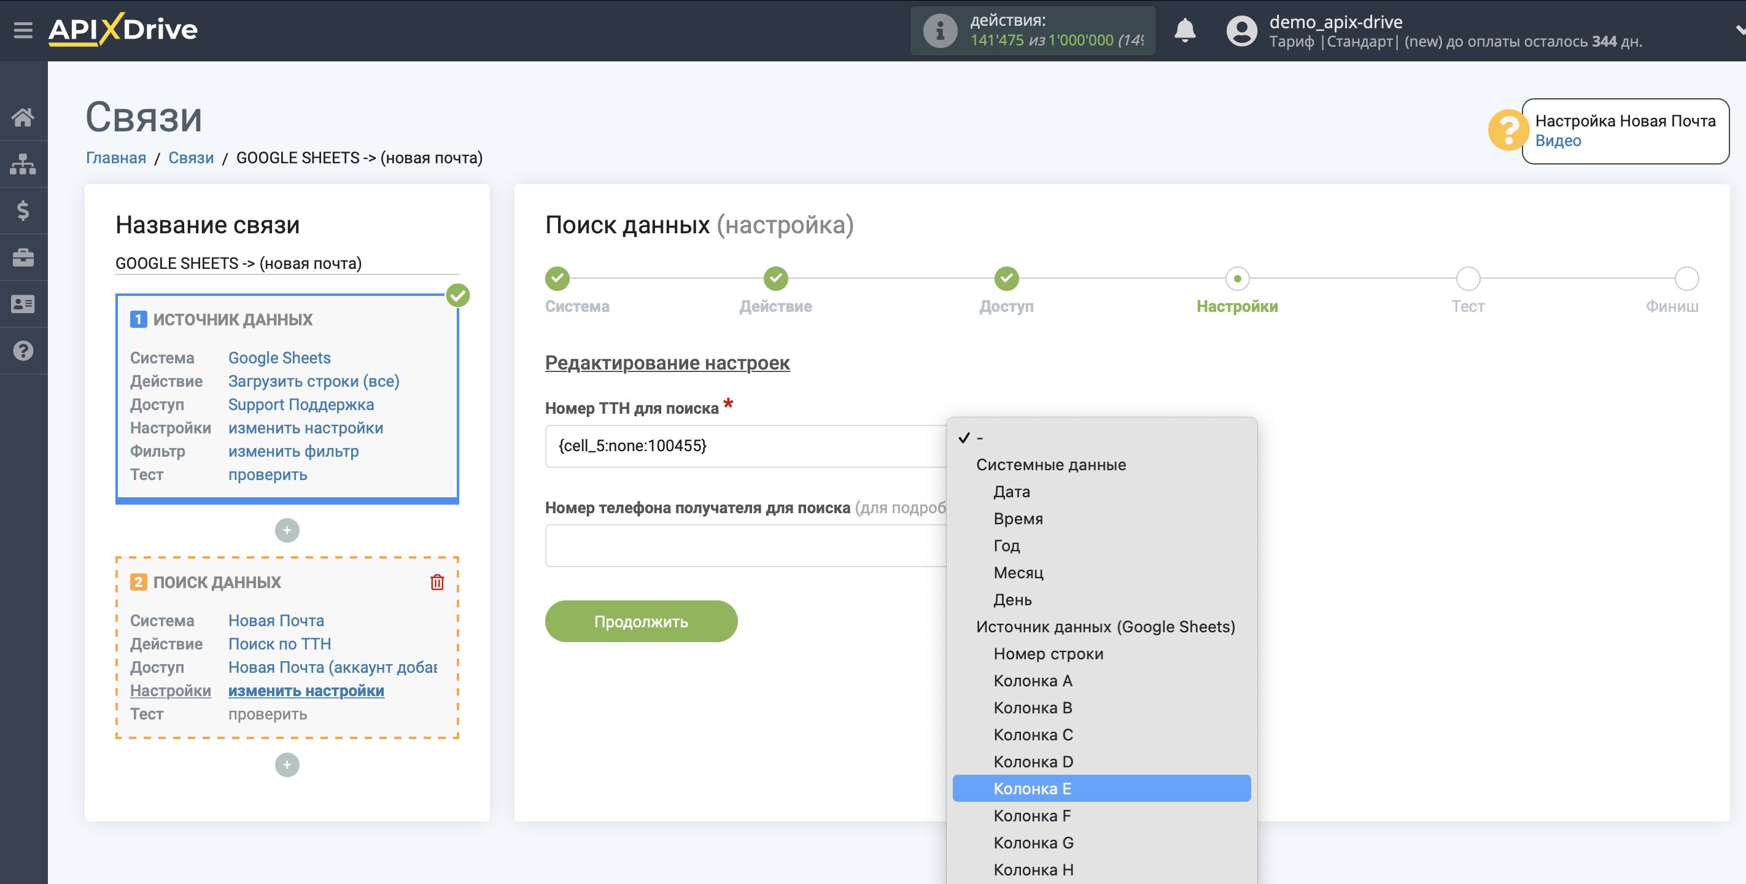
Task: Open the billing dollar sidebar icon
Action: pos(23,211)
